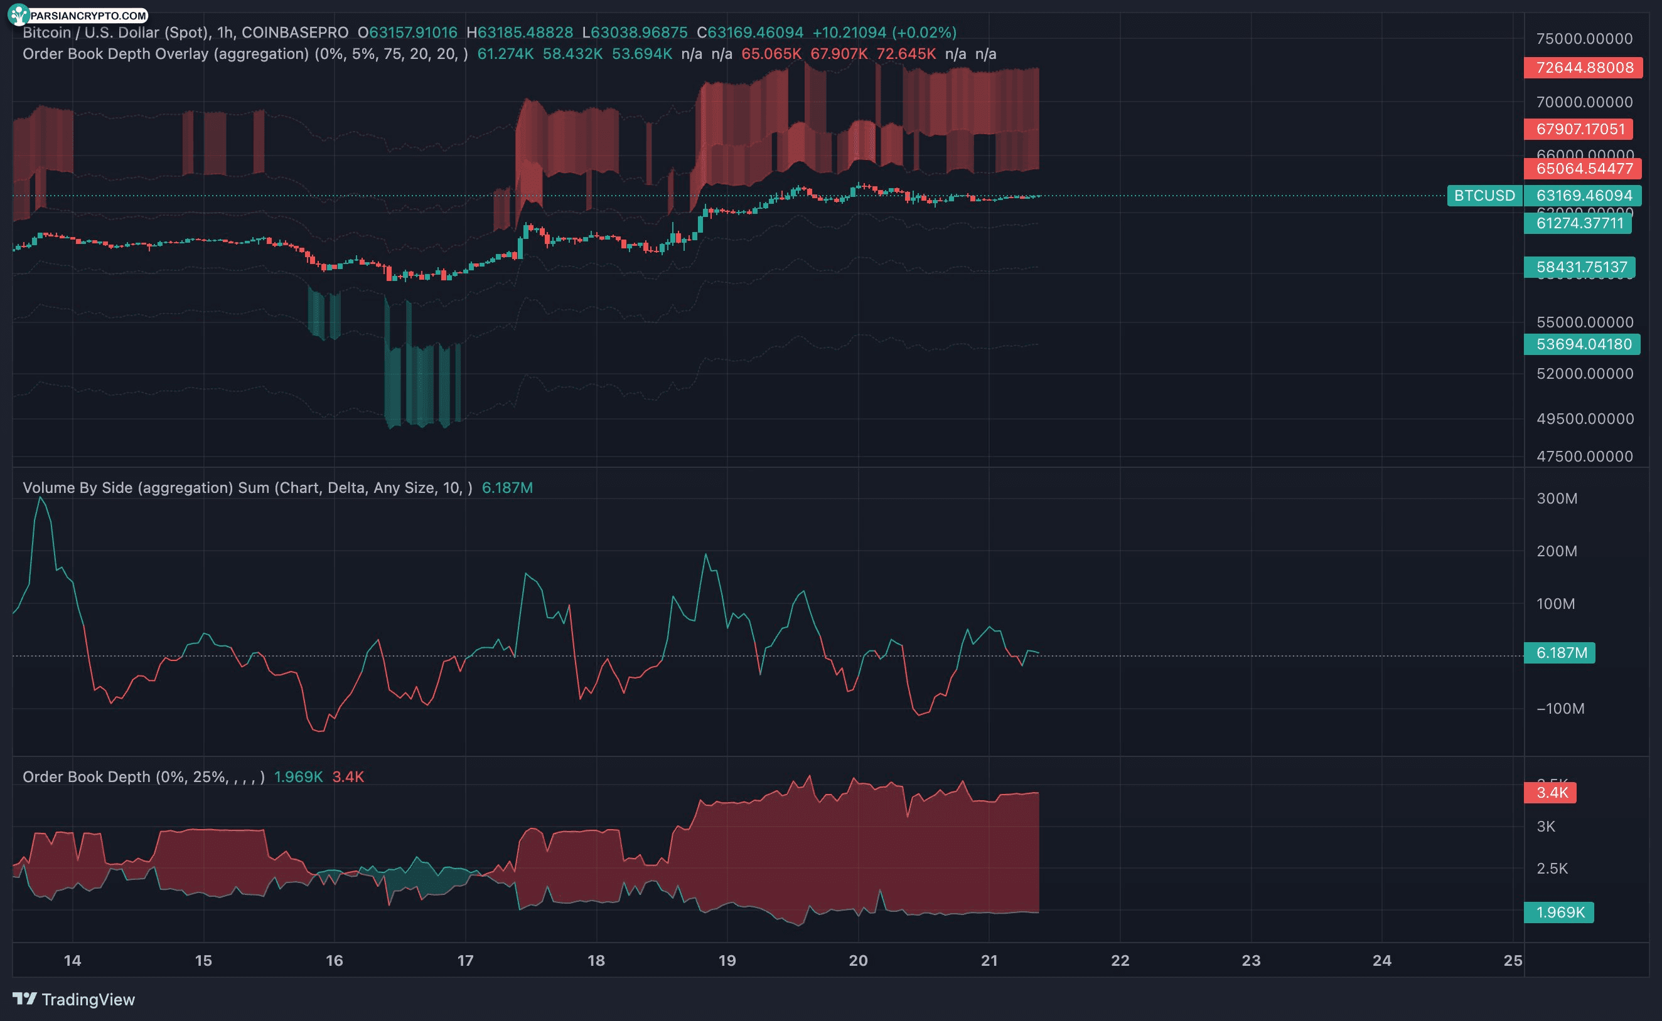The image size is (1662, 1021).
Task: Click the BTCUSD price line label
Action: pos(1484,196)
